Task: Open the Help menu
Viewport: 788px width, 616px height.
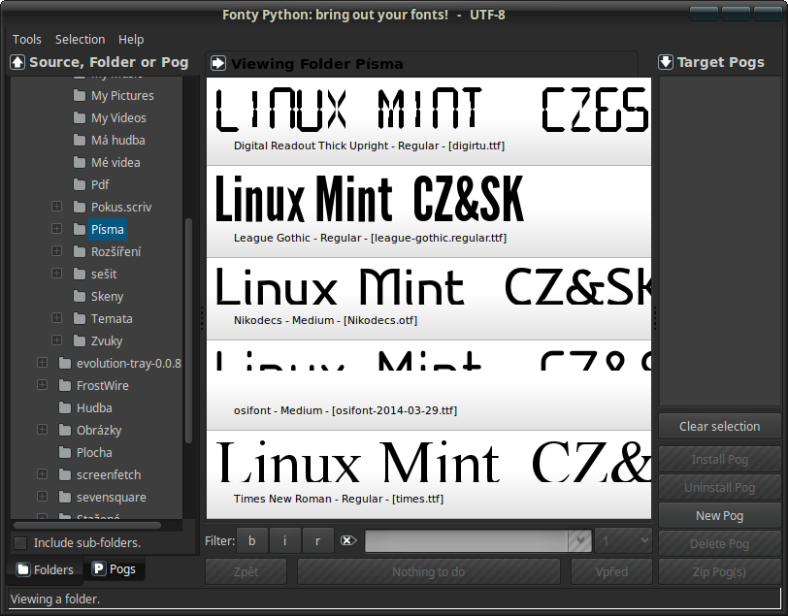Action: pyautogui.click(x=131, y=39)
